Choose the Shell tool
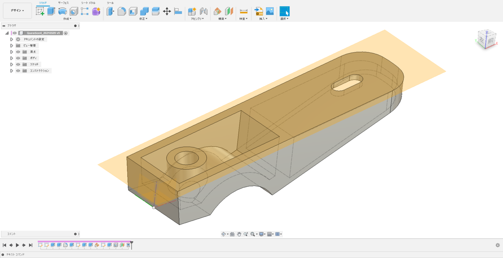 tap(133, 11)
